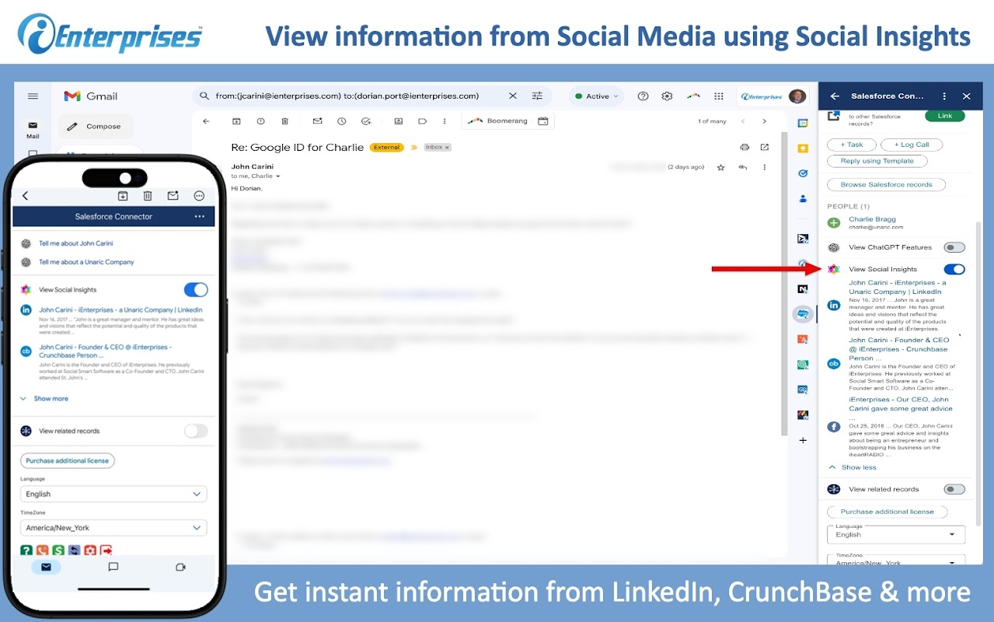The width and height of the screenshot is (994, 622).
Task: Tap Tell me about John Carini
Action: click(x=76, y=243)
